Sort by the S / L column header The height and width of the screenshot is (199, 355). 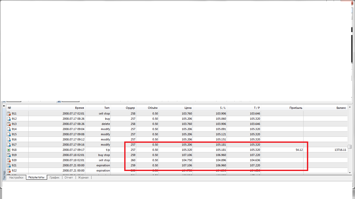[210, 108]
